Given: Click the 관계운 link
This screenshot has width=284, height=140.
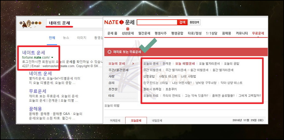Looking at the screenshot, I should point(167,64).
